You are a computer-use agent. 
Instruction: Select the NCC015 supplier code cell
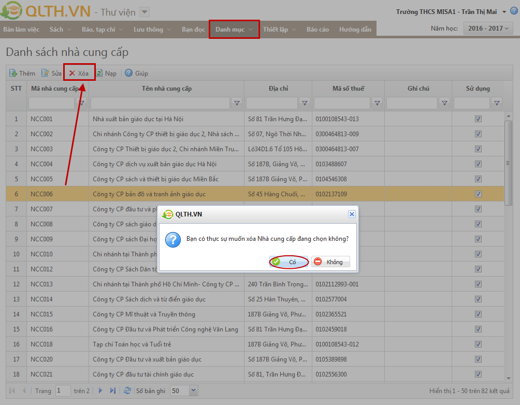[x=57, y=314]
